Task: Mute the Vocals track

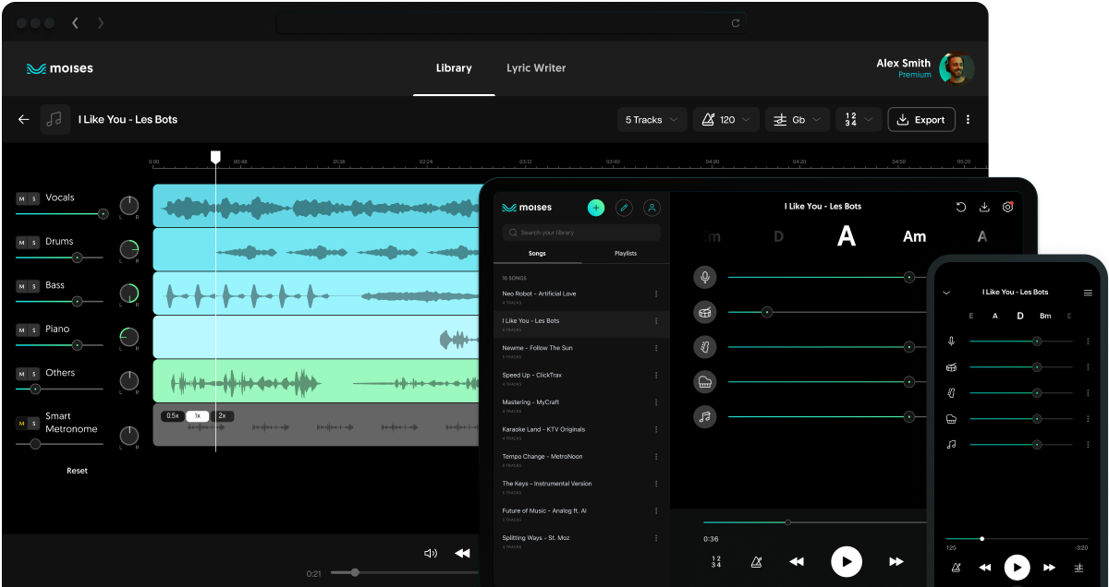Action: tap(22, 198)
